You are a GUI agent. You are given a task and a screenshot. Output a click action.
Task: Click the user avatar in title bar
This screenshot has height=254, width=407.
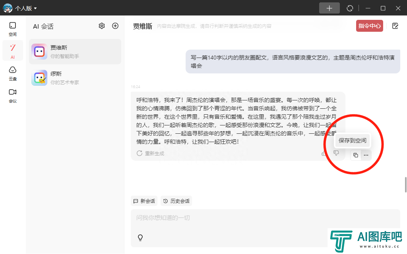click(x=8, y=8)
